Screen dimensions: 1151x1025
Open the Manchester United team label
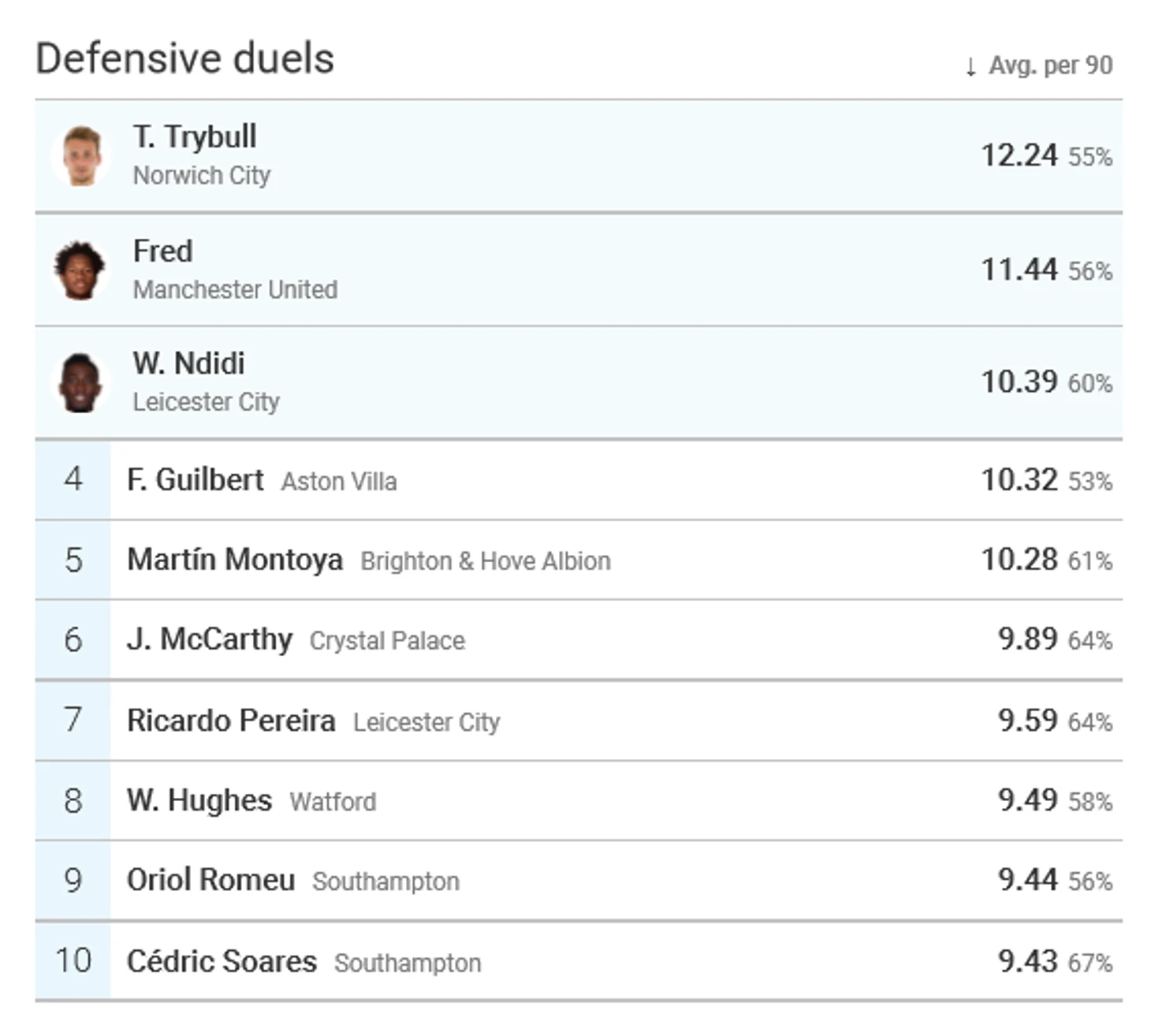tap(235, 289)
